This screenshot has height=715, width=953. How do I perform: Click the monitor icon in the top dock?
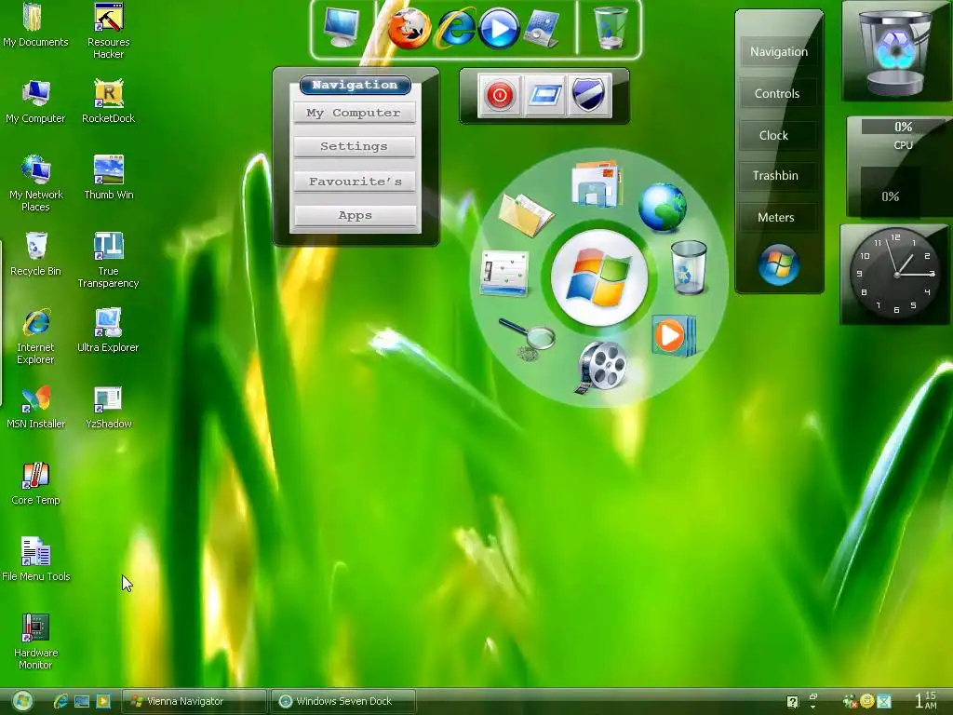coord(342,27)
